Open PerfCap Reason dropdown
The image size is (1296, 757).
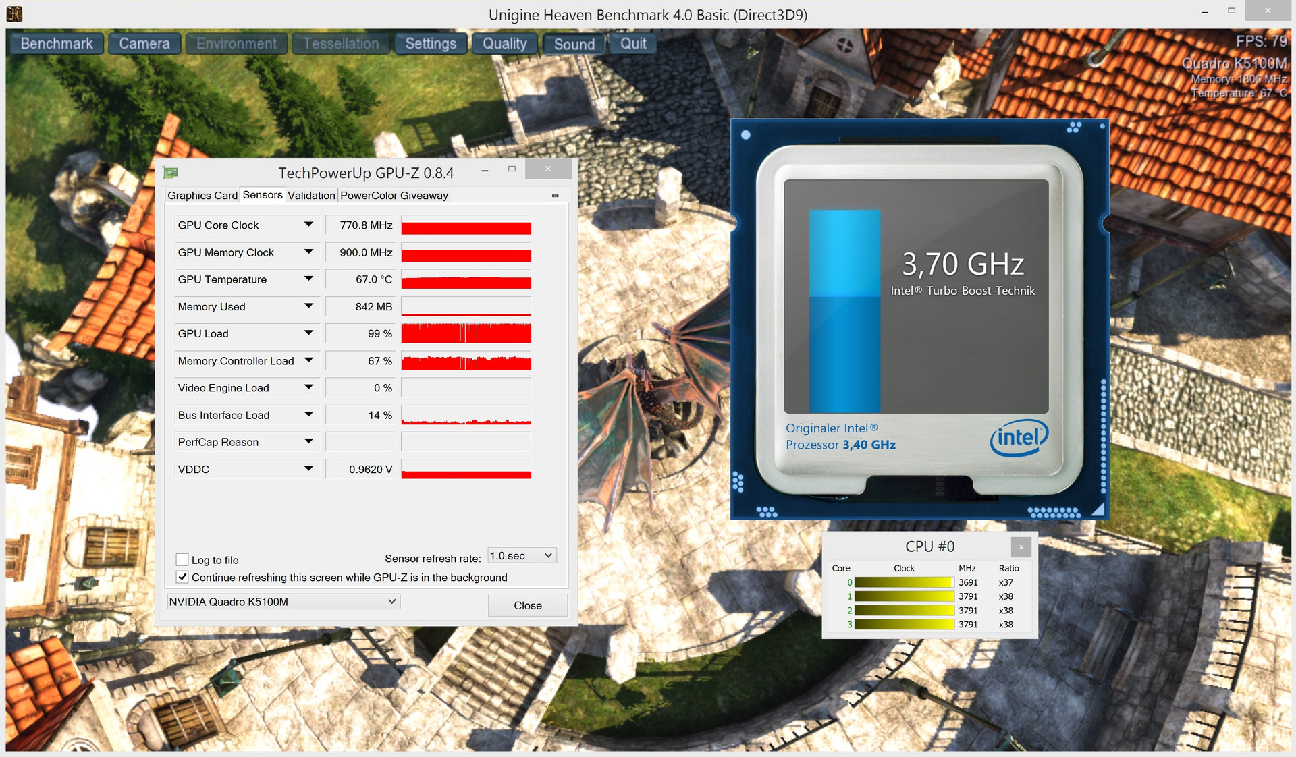click(308, 441)
